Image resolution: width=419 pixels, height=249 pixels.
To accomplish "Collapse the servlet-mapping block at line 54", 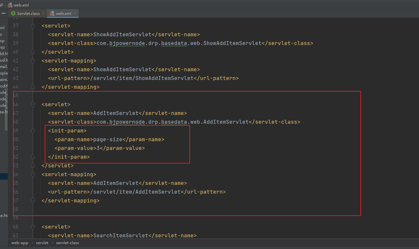I will point(33,175).
